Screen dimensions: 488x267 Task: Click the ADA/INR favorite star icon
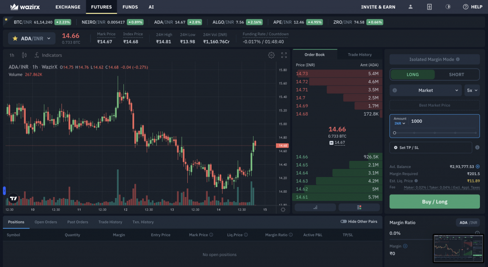15,39
